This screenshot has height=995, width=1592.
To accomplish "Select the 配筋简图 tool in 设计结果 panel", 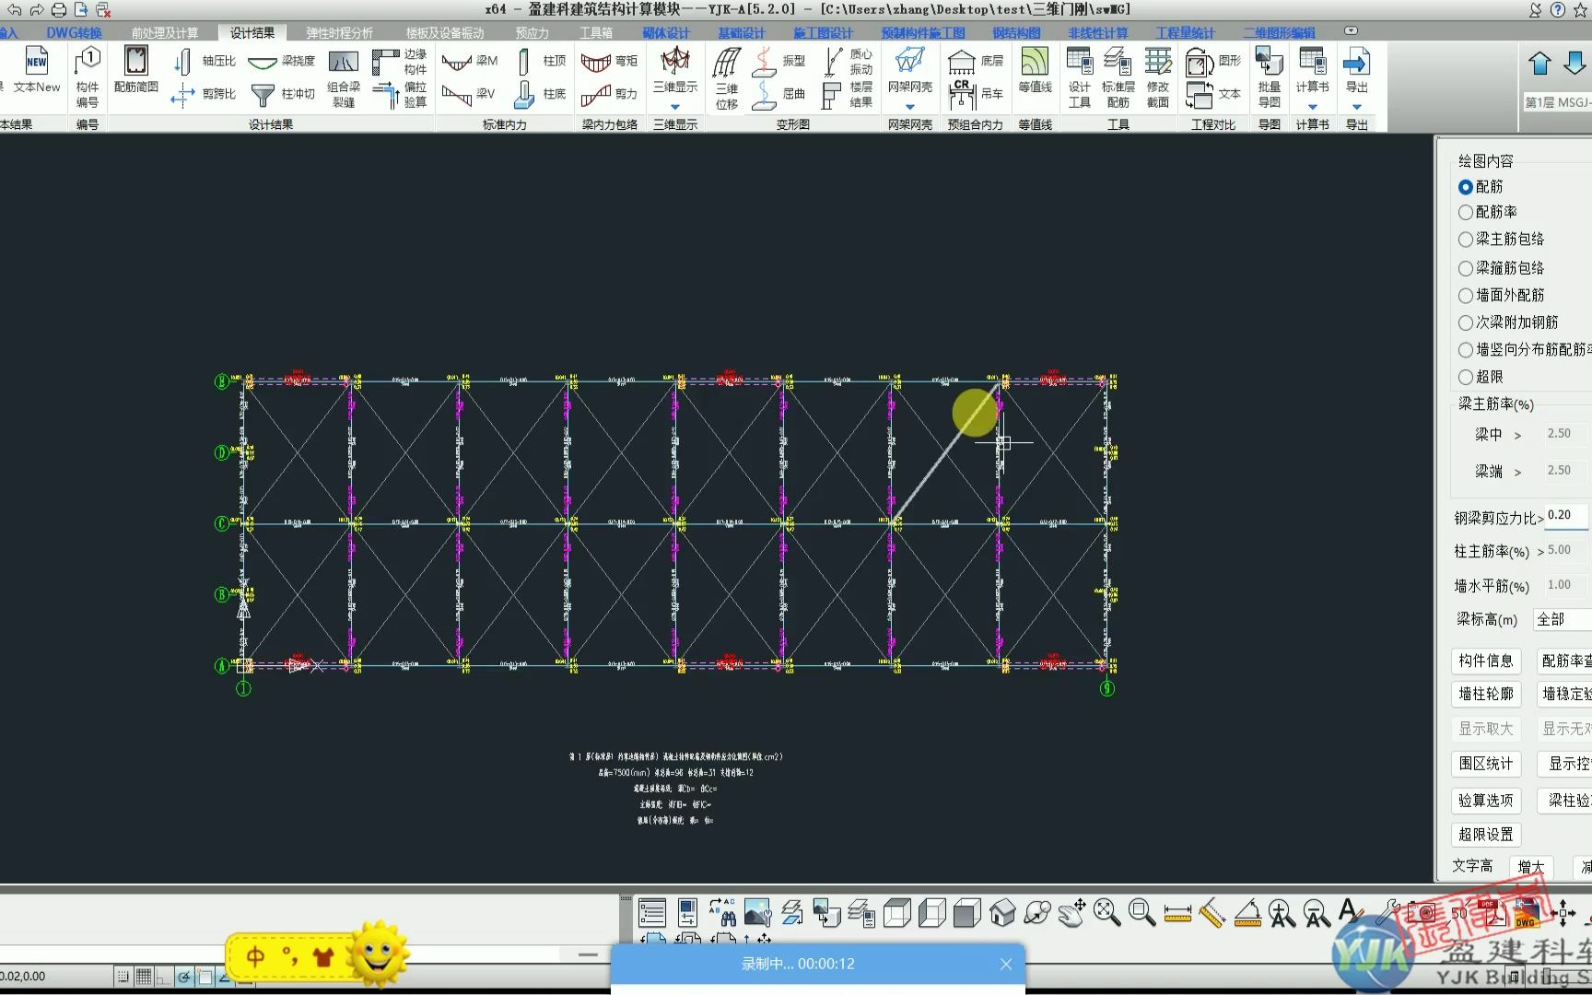I will [136, 74].
